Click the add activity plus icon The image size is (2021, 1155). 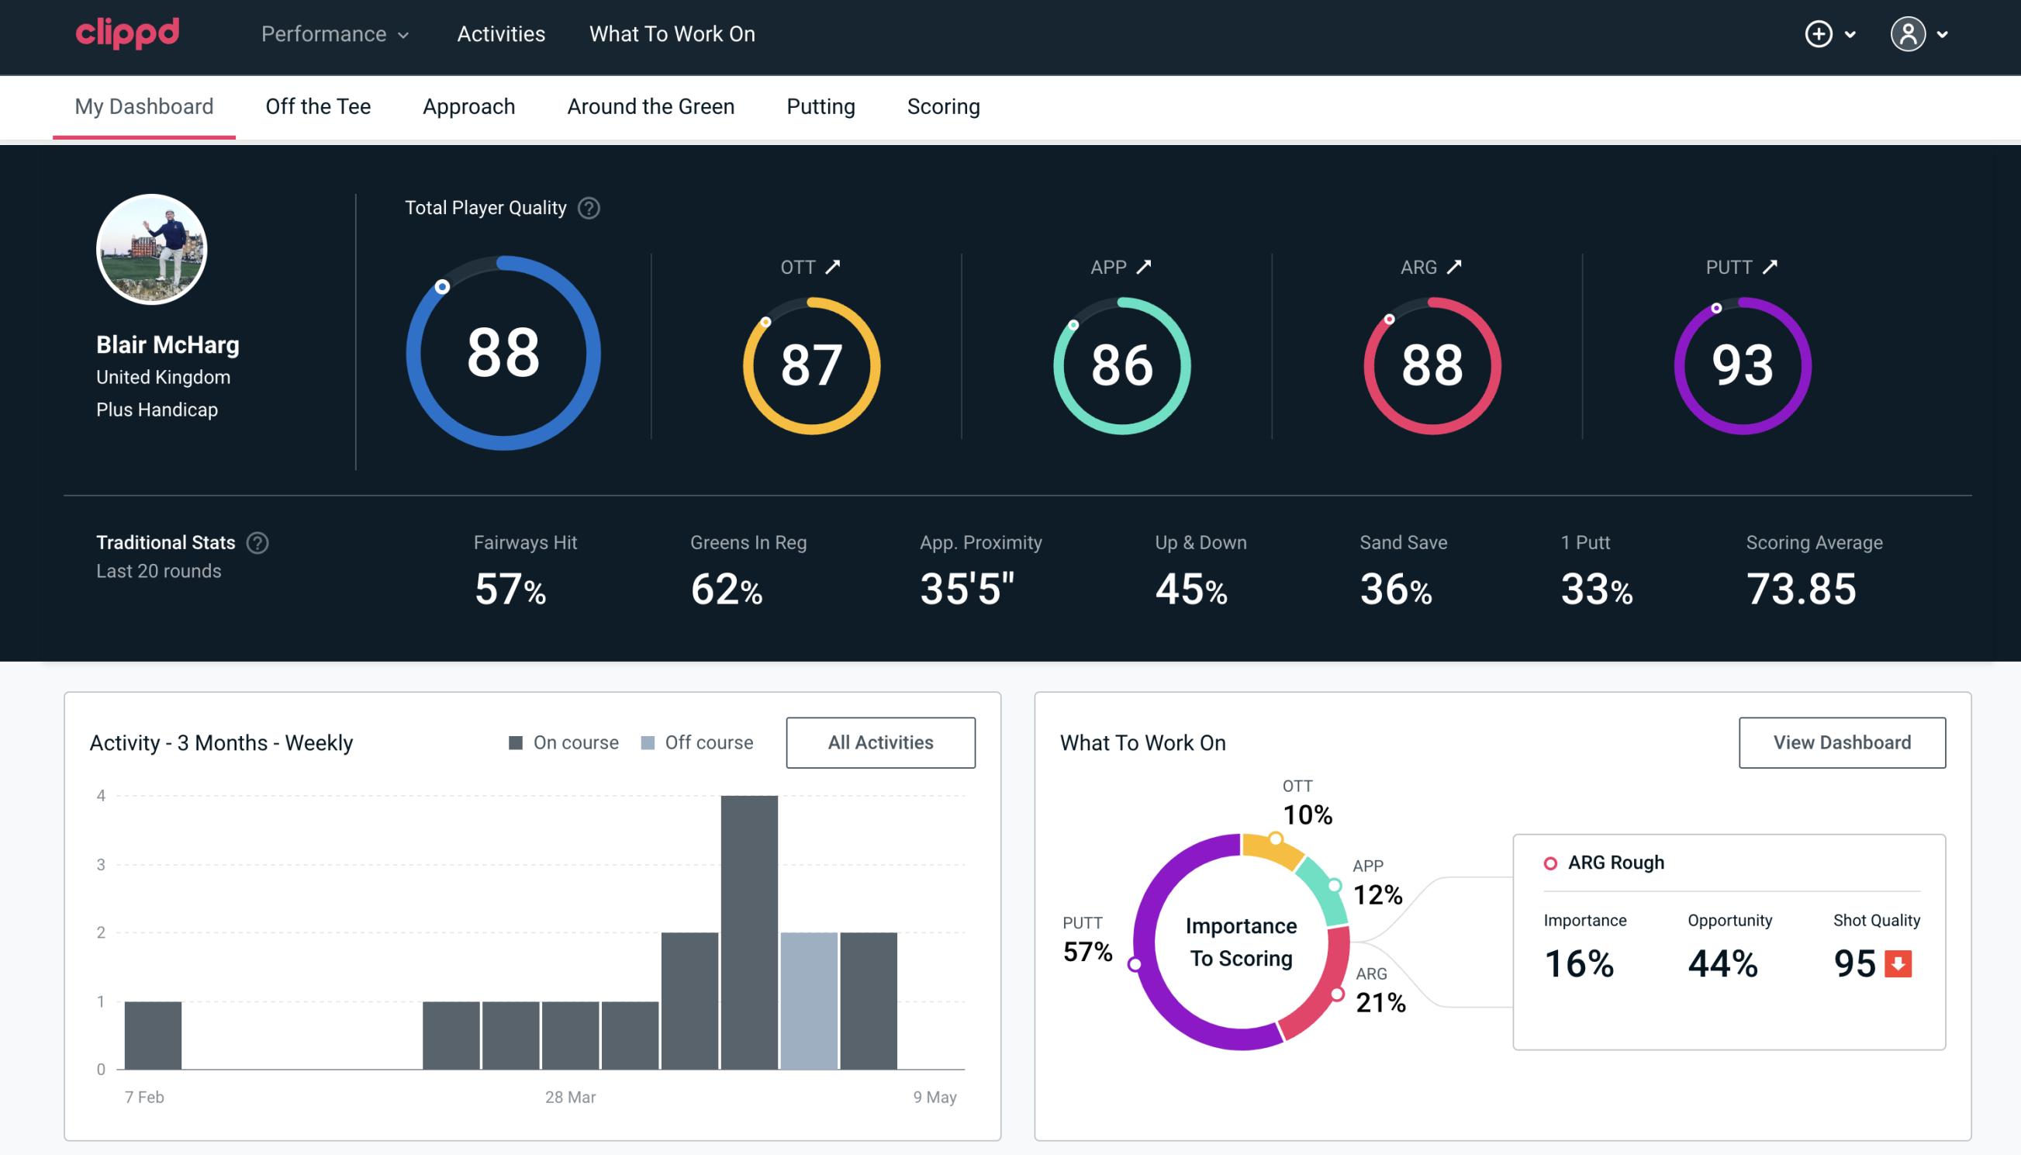click(1819, 35)
